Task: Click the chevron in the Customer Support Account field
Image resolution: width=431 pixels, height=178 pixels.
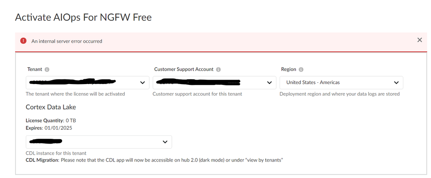Action: coord(269,82)
